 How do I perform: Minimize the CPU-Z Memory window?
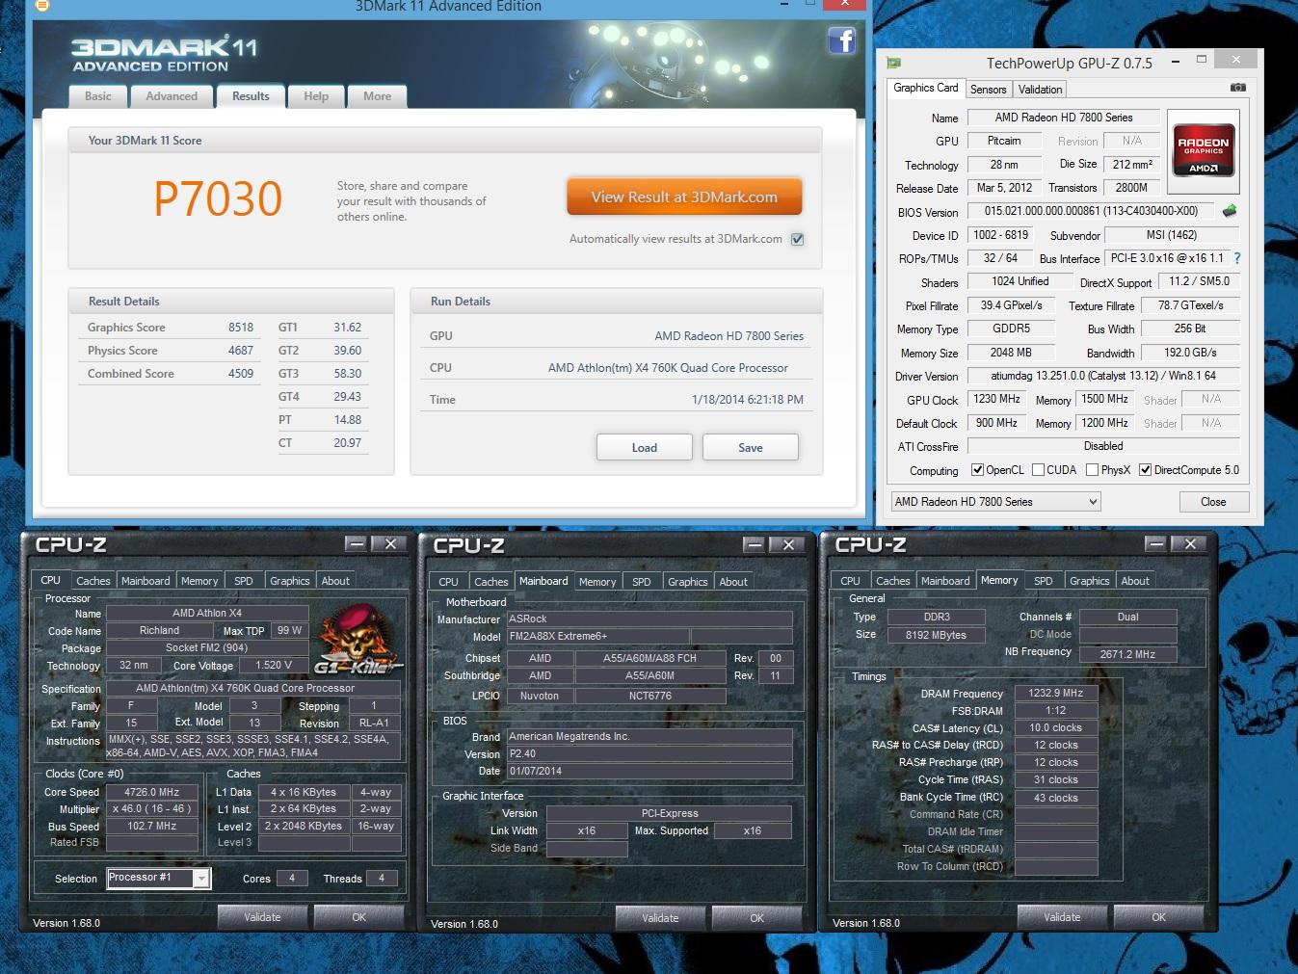coord(1156,544)
